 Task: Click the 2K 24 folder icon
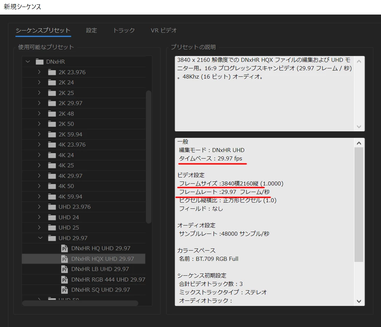point(52,82)
